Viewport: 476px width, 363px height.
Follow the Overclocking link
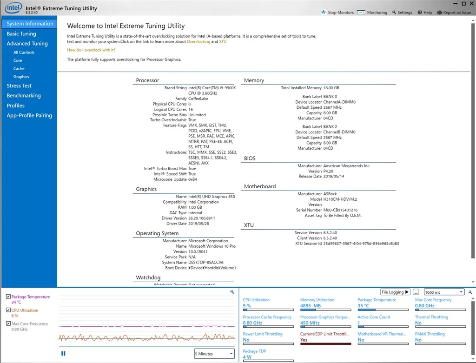198,41
